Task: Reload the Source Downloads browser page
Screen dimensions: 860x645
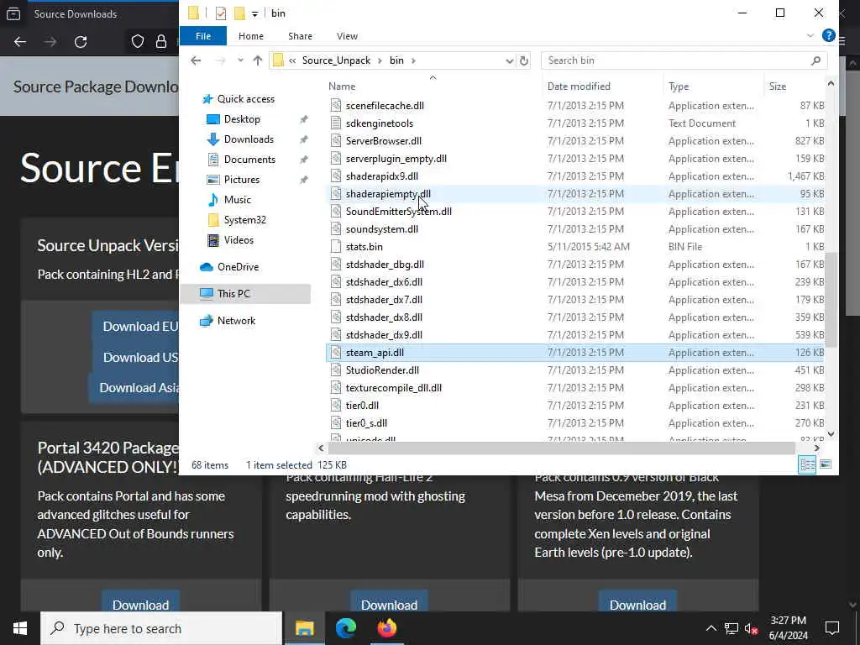Action: point(81,42)
